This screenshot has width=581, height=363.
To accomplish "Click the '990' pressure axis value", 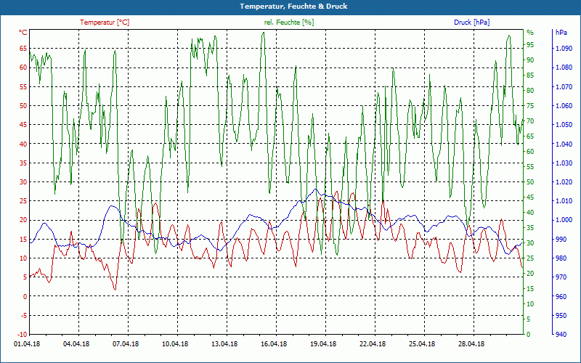I will click(x=561, y=239).
